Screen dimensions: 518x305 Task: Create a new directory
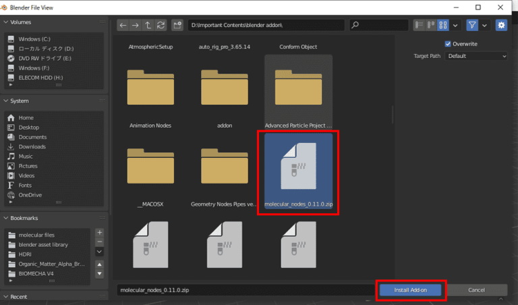(x=177, y=25)
